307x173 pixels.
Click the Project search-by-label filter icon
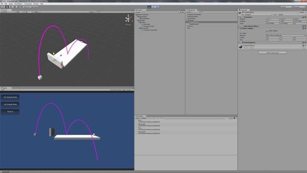(x=183, y=12)
